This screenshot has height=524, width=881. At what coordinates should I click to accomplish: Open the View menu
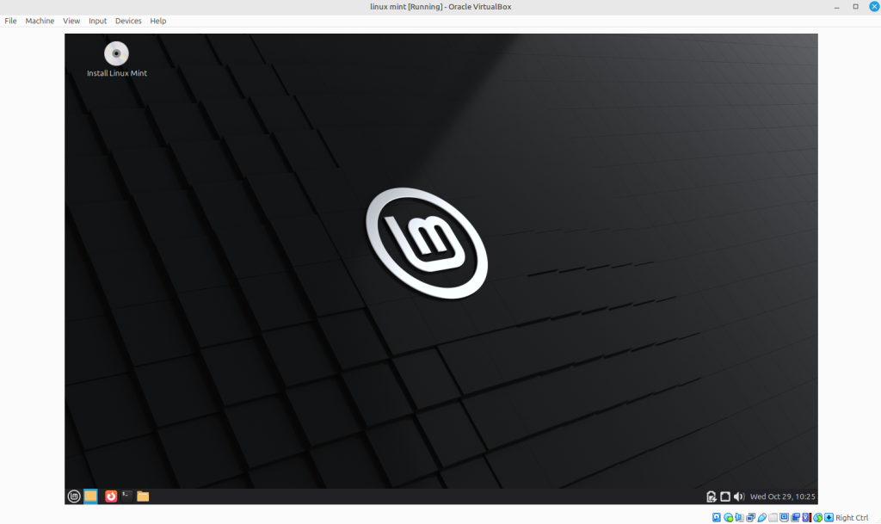coord(71,21)
